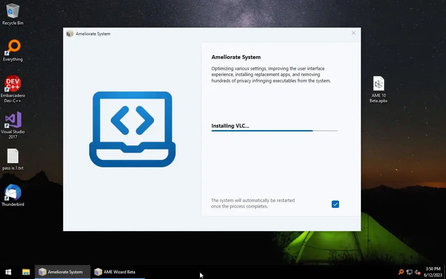Click the Ameliorate System heading text
This screenshot has height=279, width=446.
click(x=236, y=57)
